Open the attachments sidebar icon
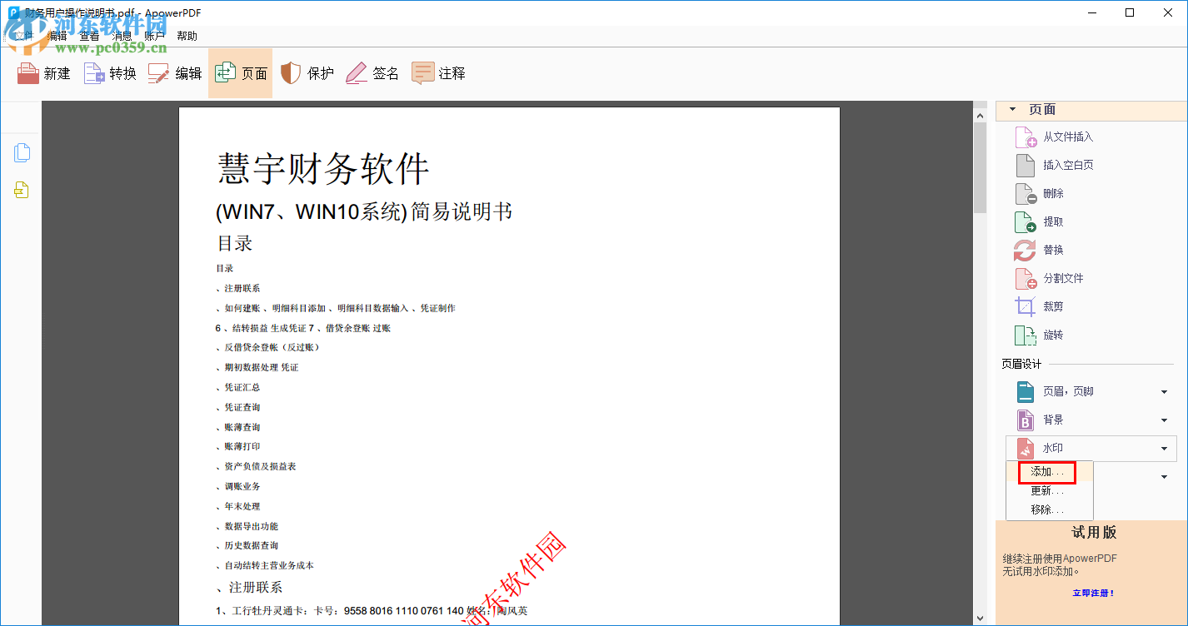Viewport: 1188px width, 626px height. (22, 190)
